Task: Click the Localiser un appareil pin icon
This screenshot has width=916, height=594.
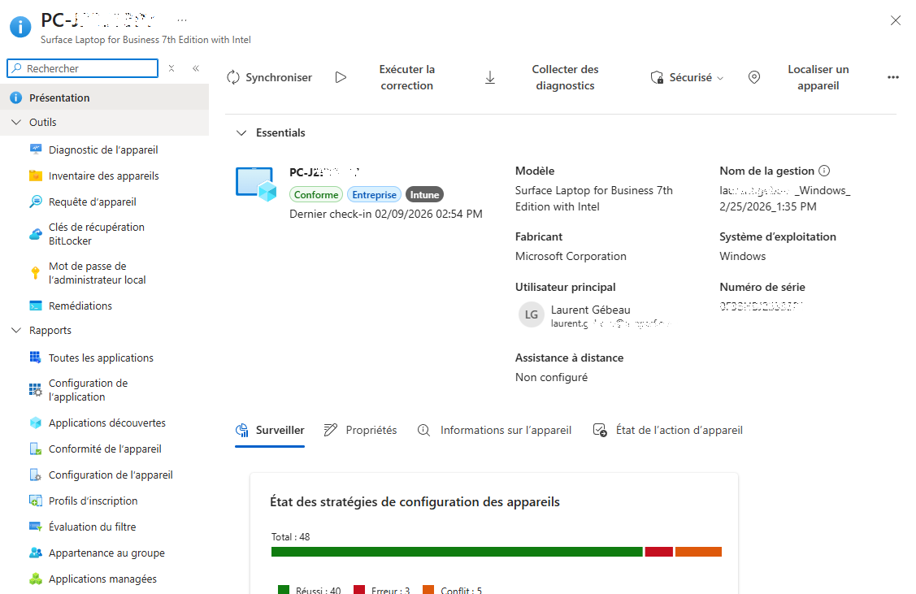Action: click(x=754, y=78)
